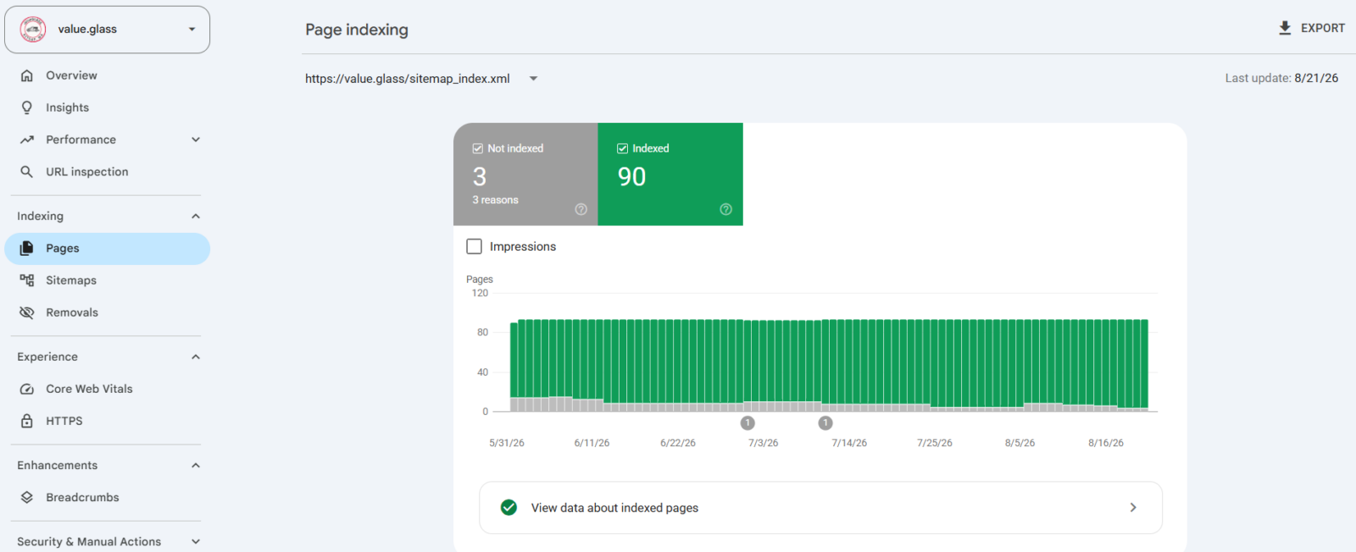1356x552 pixels.
Task: Click the value.glass site logo icon
Action: pyautogui.click(x=33, y=29)
